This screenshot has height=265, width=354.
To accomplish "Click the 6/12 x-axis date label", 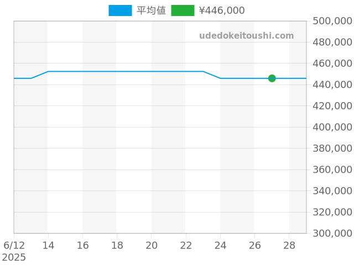I will click(x=14, y=245).
